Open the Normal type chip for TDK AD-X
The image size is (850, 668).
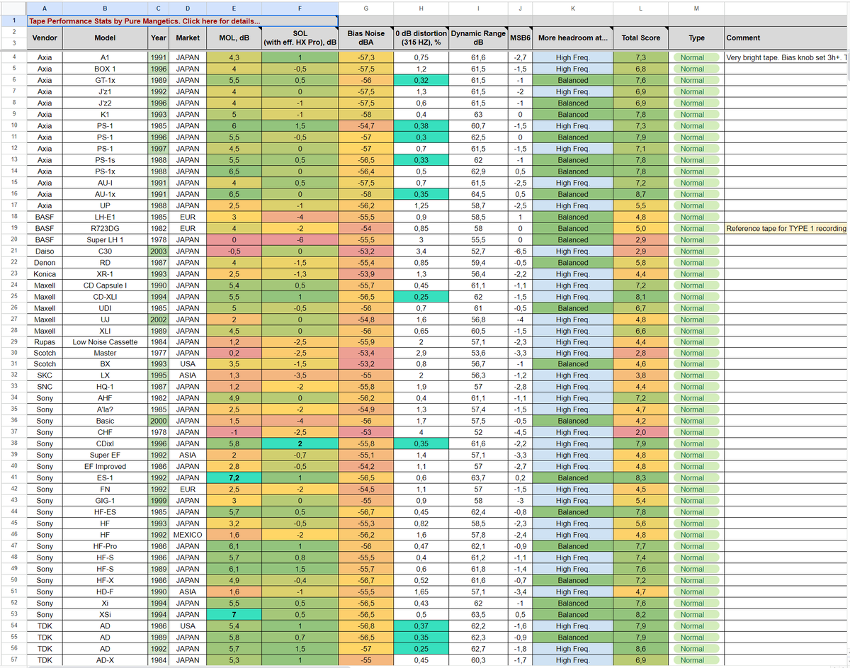(696, 659)
